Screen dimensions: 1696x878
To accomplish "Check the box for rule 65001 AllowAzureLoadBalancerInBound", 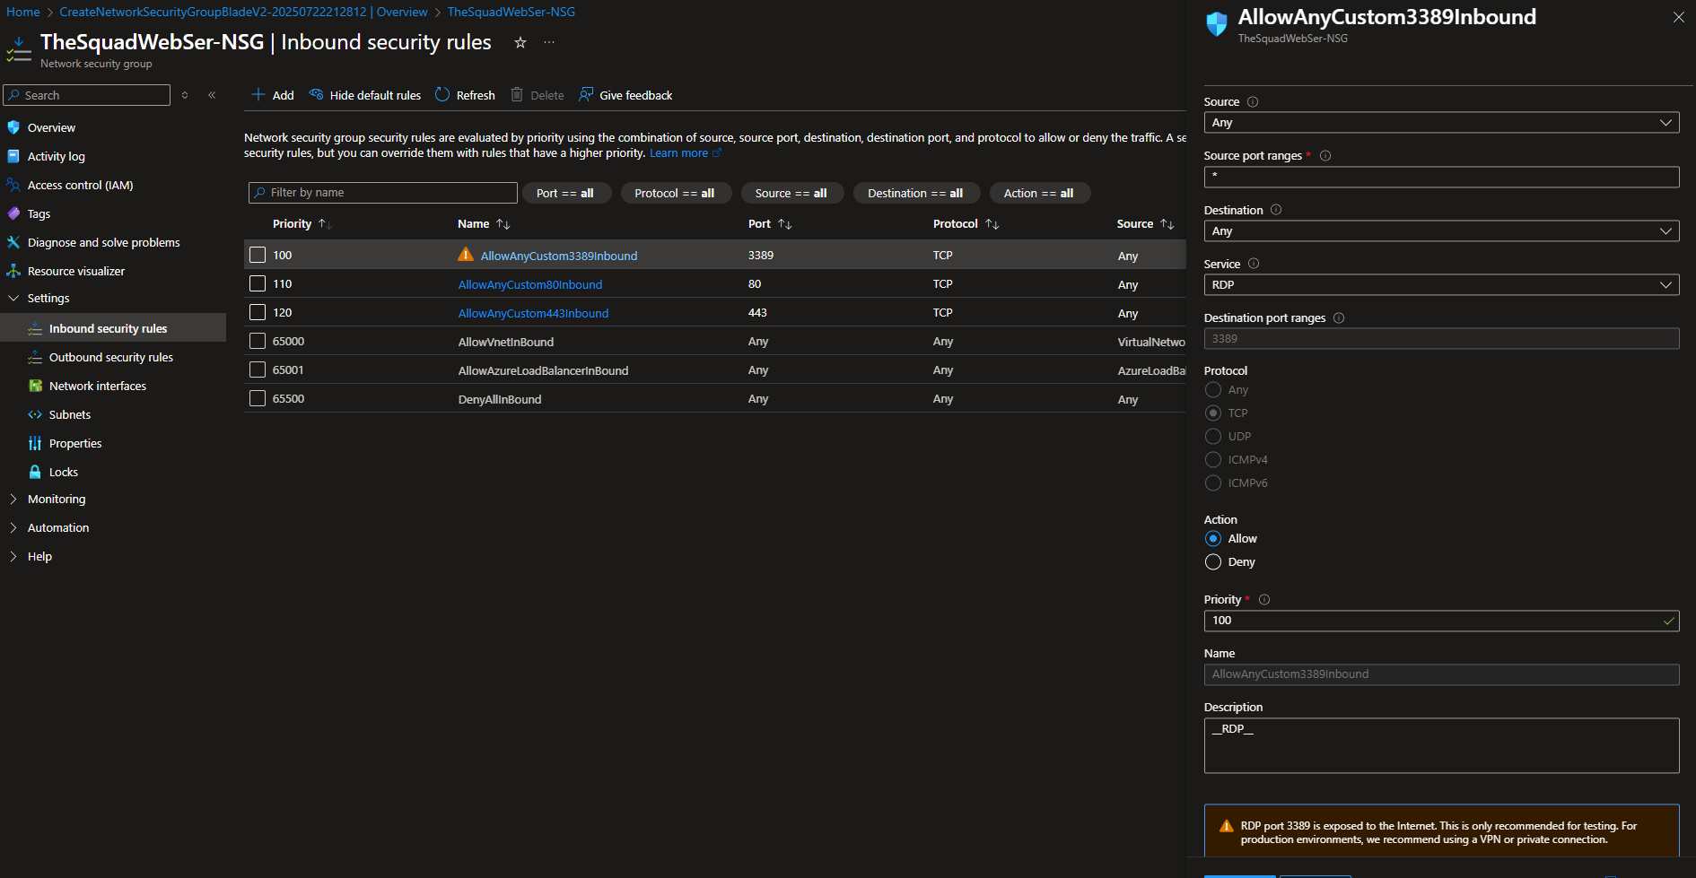I will click(x=258, y=369).
